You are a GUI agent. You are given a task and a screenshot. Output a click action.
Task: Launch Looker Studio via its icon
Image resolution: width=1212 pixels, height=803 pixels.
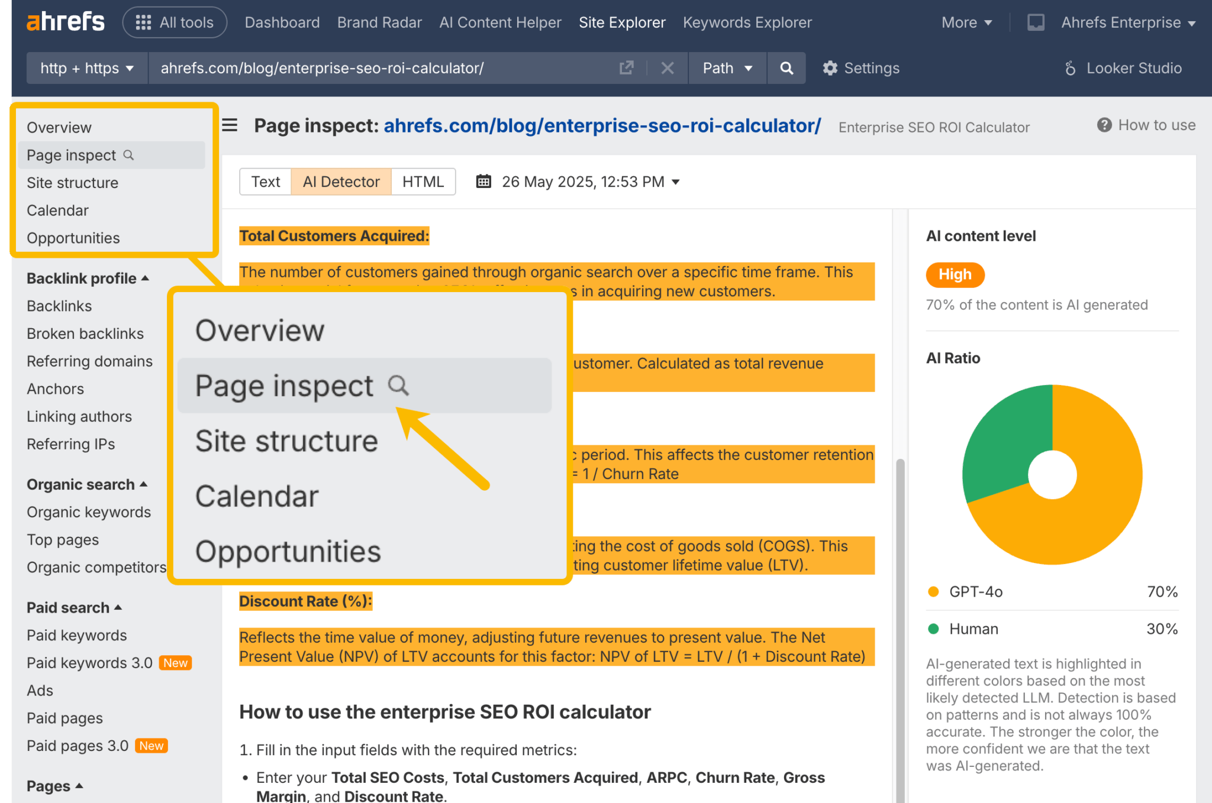(1069, 68)
